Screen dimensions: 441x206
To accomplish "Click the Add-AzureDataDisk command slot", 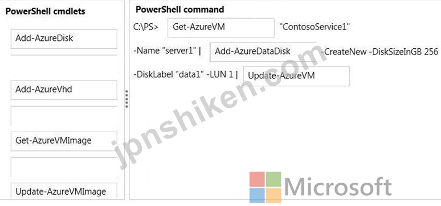I will (x=263, y=52).
